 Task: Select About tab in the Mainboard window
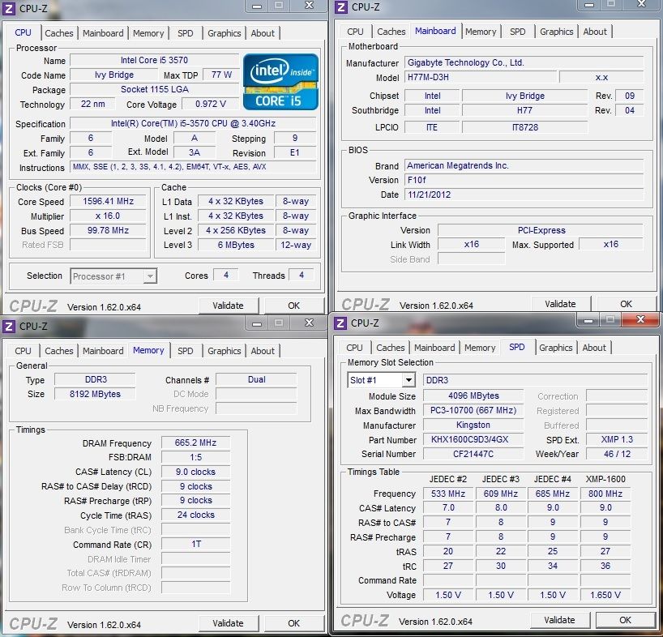tap(595, 32)
